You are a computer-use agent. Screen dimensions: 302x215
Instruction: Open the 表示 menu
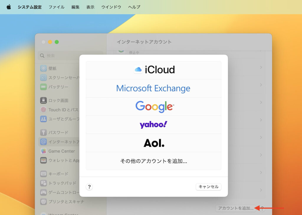coord(90,7)
